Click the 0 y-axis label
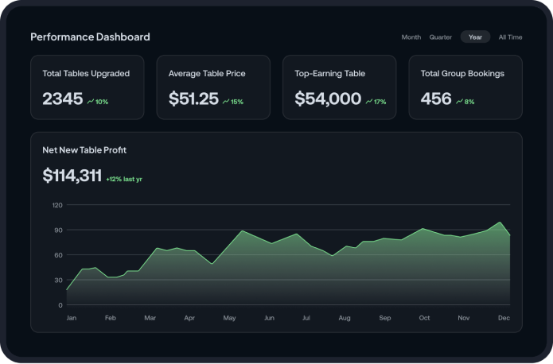 point(60,305)
